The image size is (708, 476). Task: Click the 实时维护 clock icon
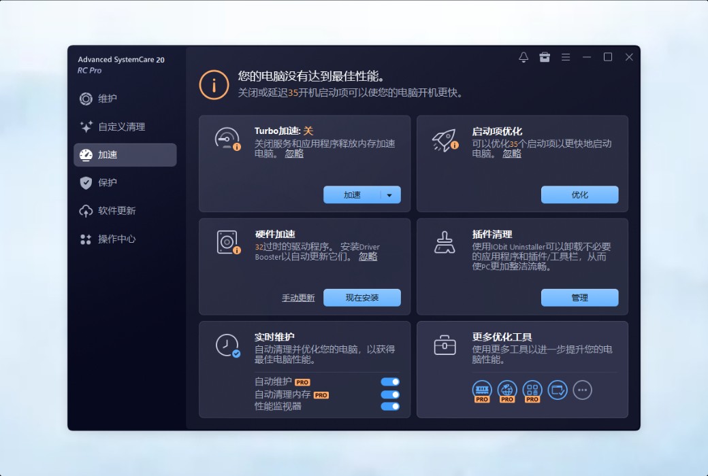[x=227, y=345]
